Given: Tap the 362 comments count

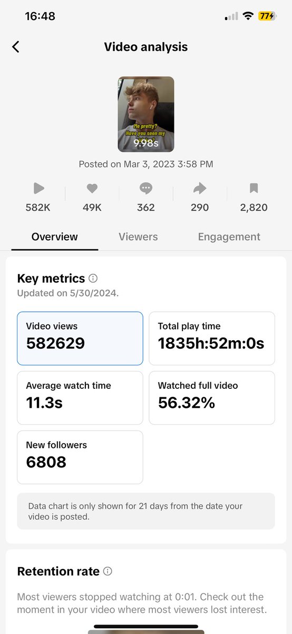Looking at the screenshot, I should click(146, 208).
